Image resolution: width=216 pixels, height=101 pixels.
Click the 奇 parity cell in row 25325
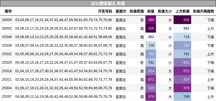(142, 63)
